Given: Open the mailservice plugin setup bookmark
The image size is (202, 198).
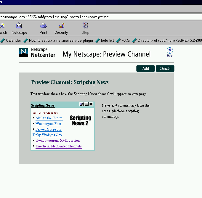Looking at the screenshot, I should 61,41.
